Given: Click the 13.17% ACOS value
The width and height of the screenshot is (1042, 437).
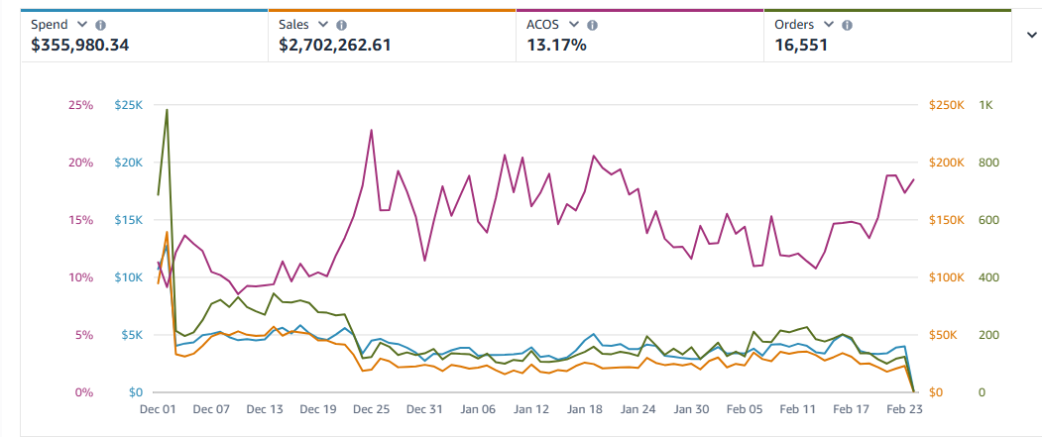Looking at the screenshot, I should coord(556,45).
